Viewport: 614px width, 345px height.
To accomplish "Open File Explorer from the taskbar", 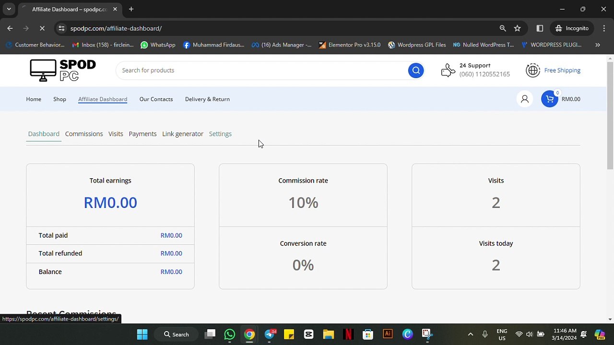I will pos(328,334).
